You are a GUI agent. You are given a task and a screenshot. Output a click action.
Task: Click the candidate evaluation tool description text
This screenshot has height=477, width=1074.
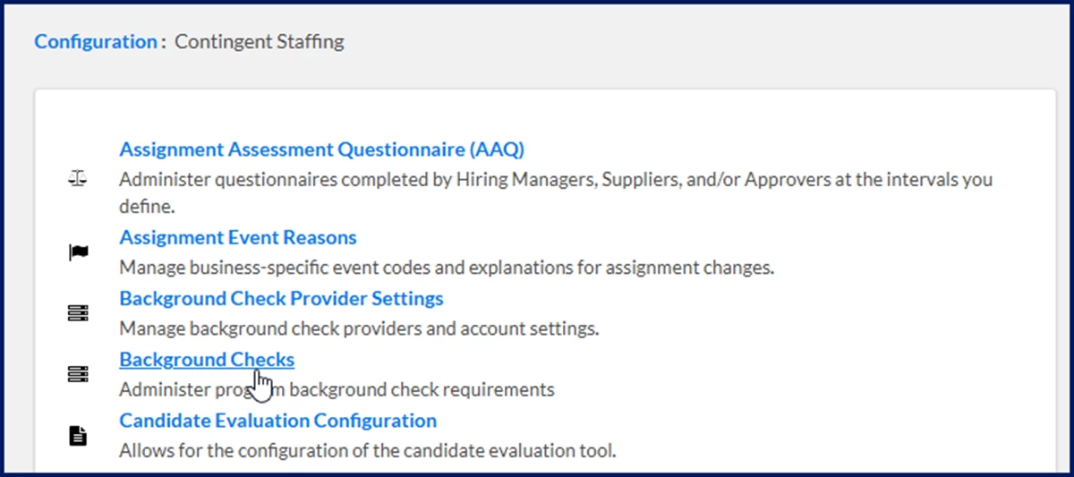[367, 450]
